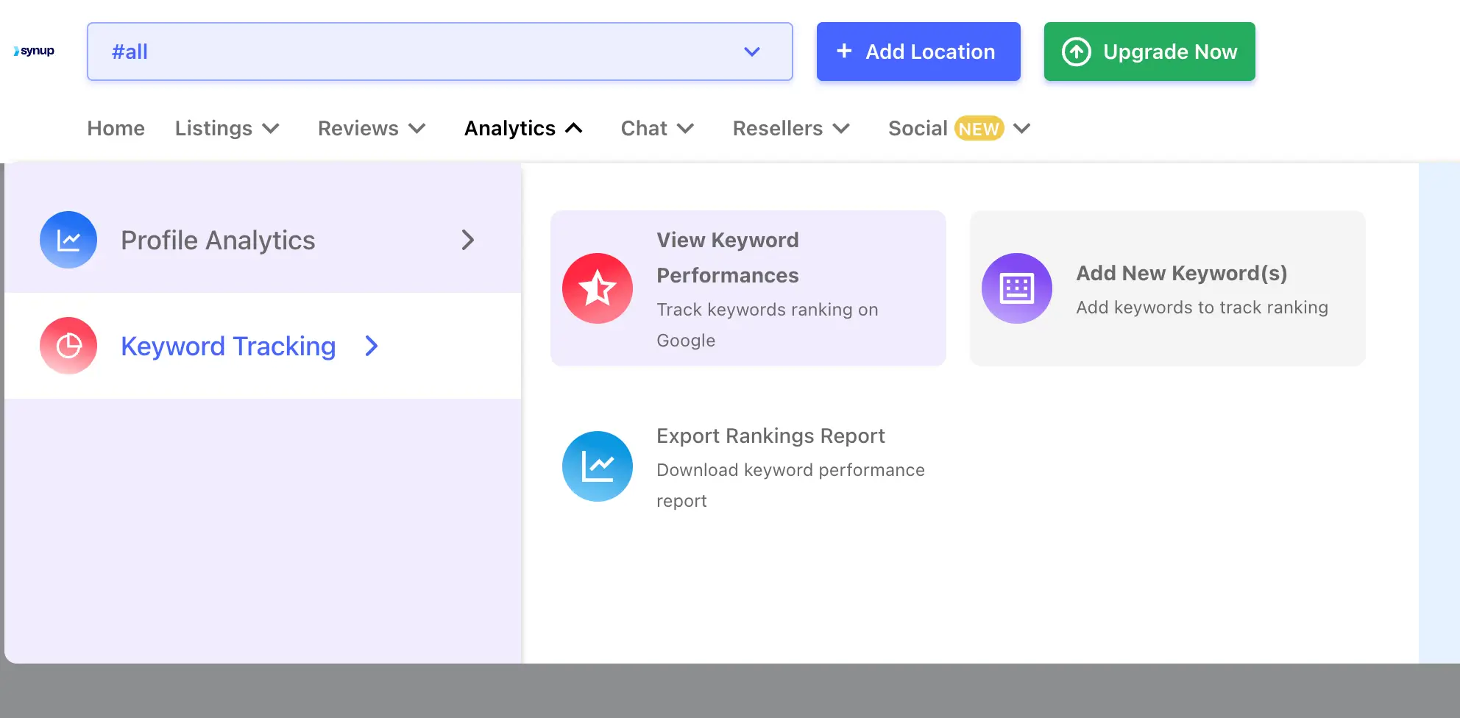Viewport: 1460px width, 718px height.
Task: Click the blue Export Rankings chart icon
Action: tap(598, 466)
